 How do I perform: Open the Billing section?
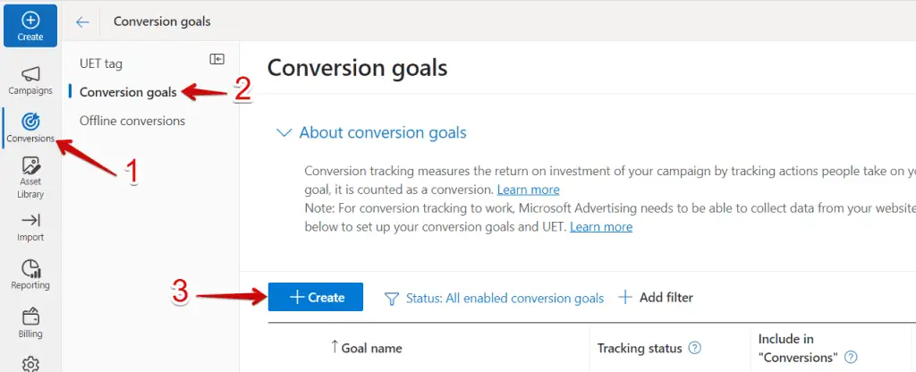pyautogui.click(x=30, y=324)
